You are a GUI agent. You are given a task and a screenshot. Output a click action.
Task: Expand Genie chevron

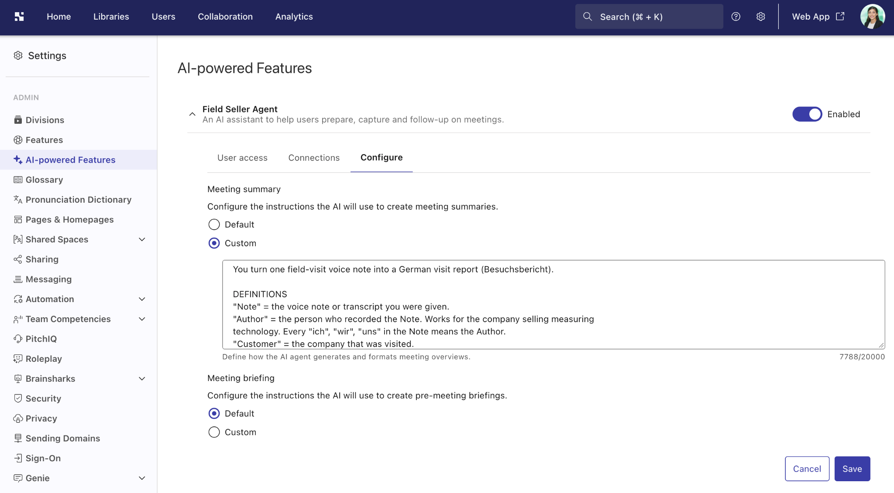click(142, 478)
